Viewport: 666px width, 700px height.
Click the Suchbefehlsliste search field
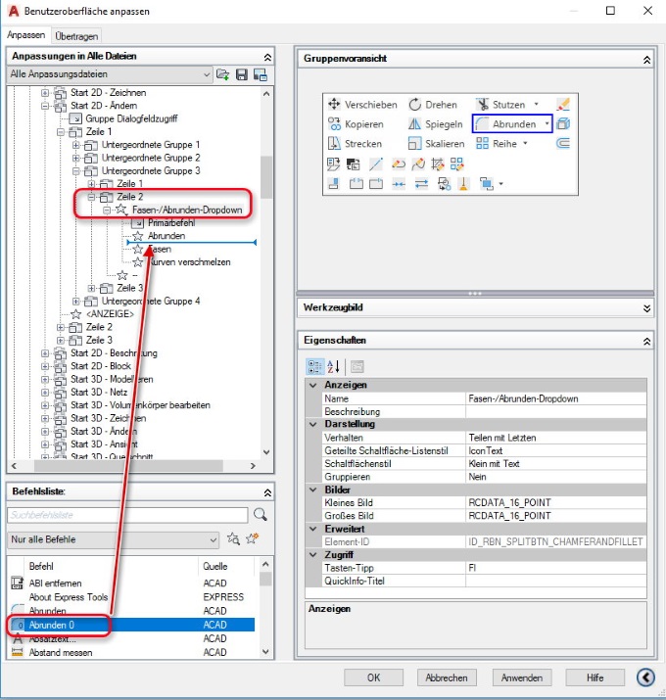127,515
